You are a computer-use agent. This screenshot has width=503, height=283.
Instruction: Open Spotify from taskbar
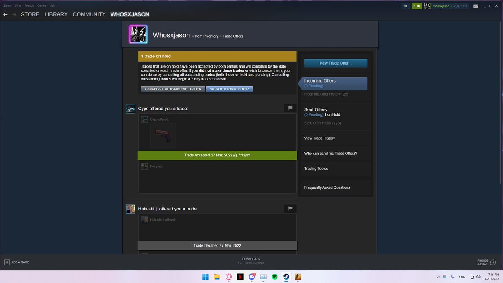tap(275, 277)
